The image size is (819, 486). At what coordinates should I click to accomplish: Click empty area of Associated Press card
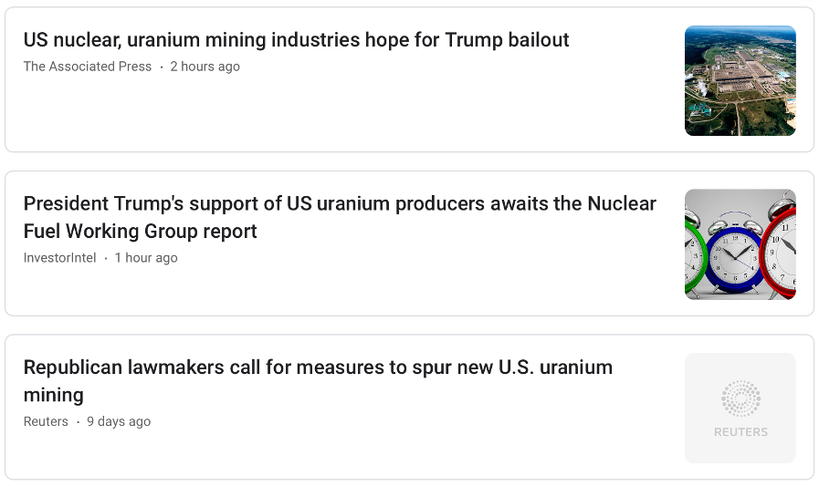[x=365, y=114]
